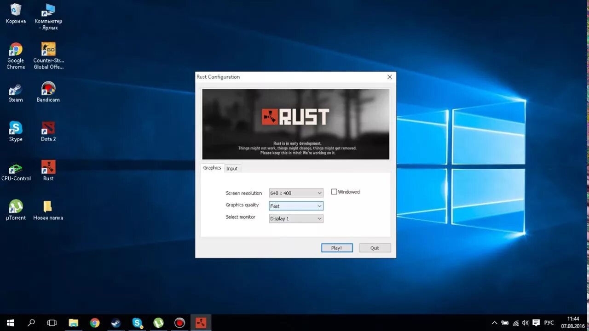Select the Skype desktop icon
Viewport: 589px width, 331px height.
tap(16, 131)
